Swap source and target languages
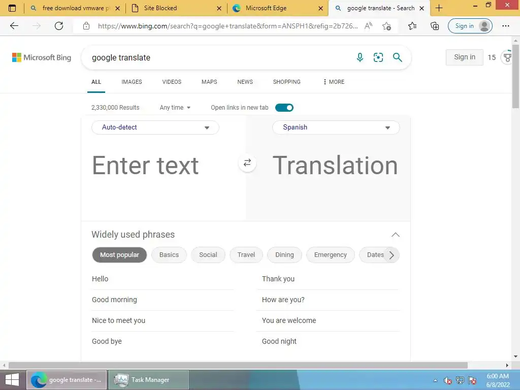The height and width of the screenshot is (390, 520). 247,163
